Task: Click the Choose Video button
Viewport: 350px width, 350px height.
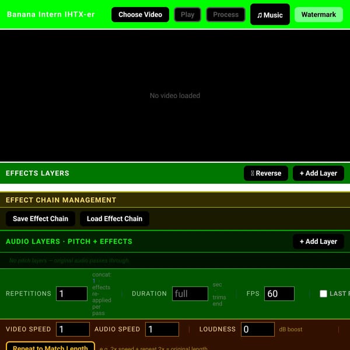Action: [x=140, y=15]
